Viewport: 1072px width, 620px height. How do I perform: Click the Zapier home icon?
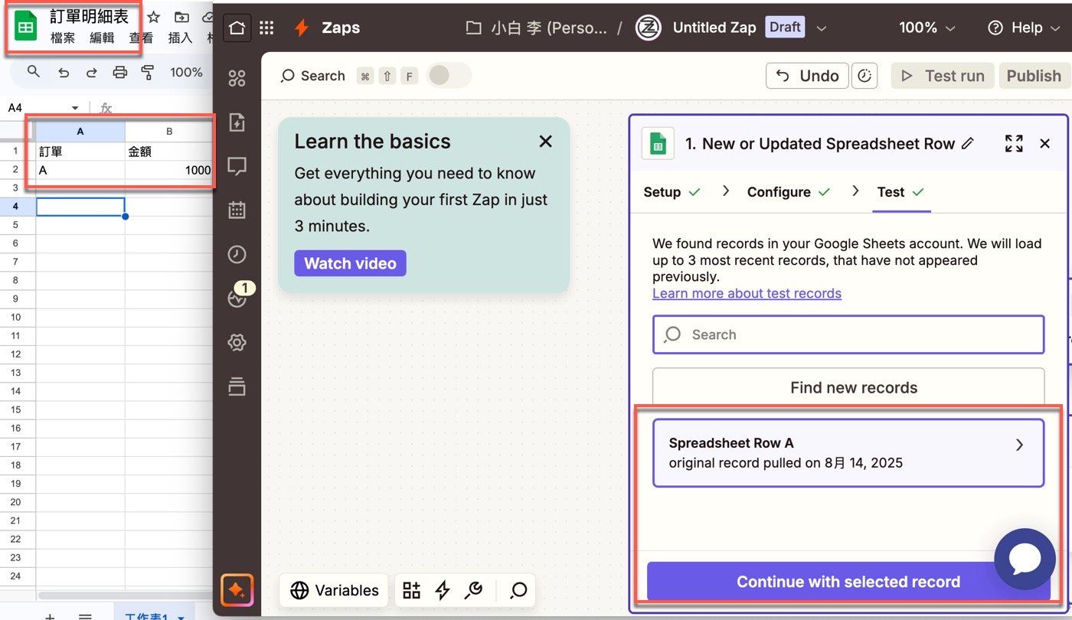pyautogui.click(x=237, y=28)
